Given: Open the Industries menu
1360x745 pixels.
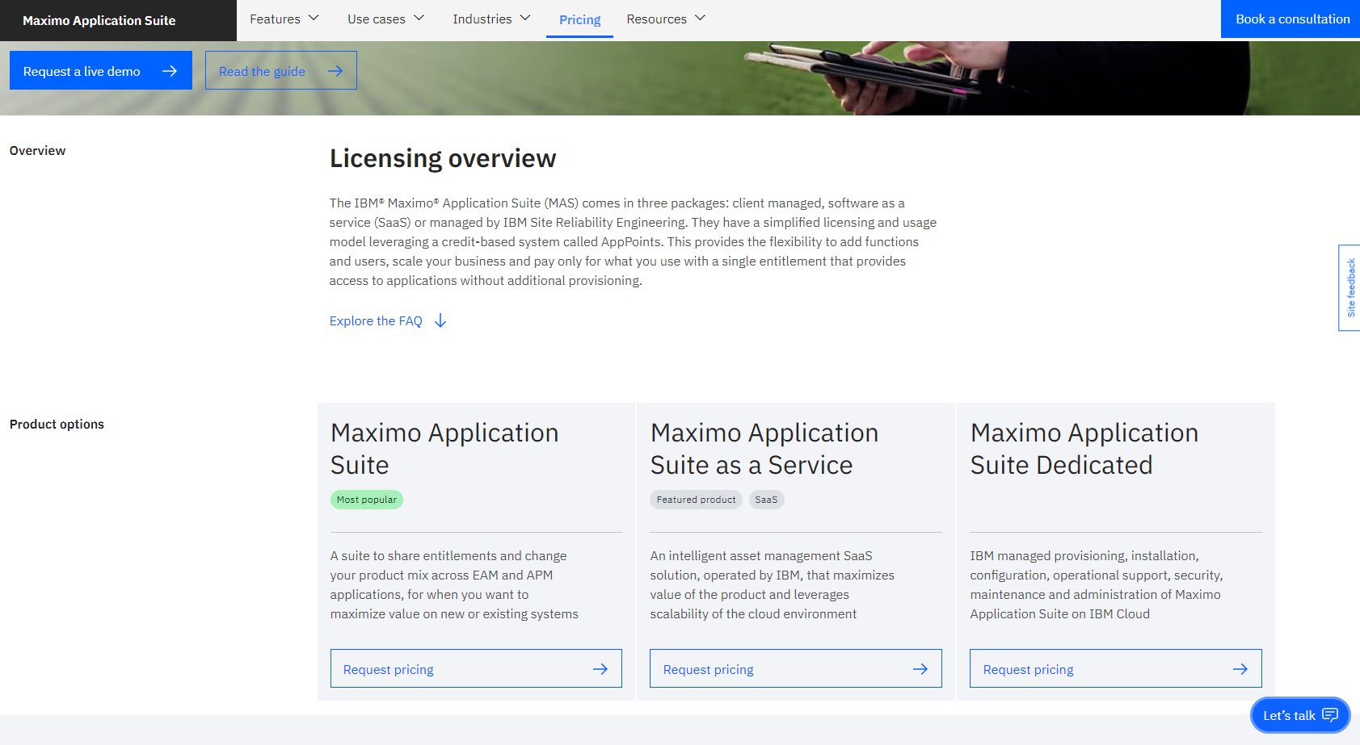Looking at the screenshot, I should pos(492,19).
